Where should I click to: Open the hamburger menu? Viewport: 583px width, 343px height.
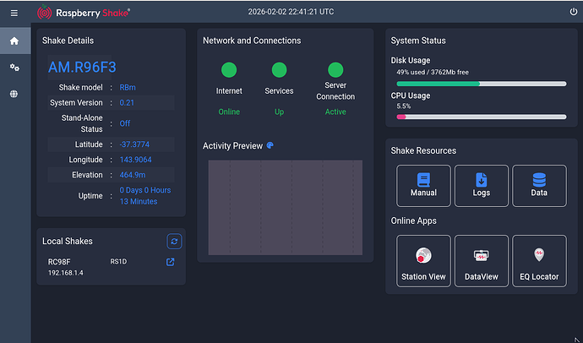pos(14,13)
